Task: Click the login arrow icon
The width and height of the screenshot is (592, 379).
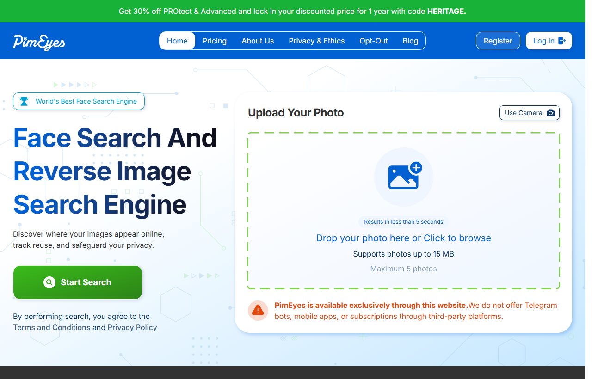Action: coord(562,41)
